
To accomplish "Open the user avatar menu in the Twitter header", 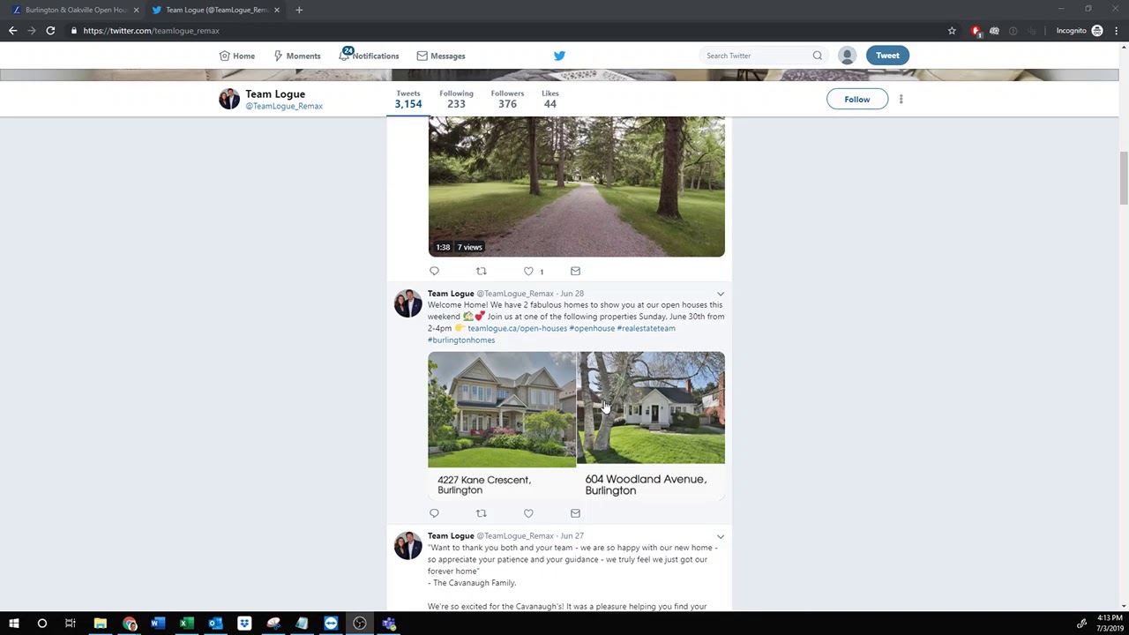I will pos(847,56).
